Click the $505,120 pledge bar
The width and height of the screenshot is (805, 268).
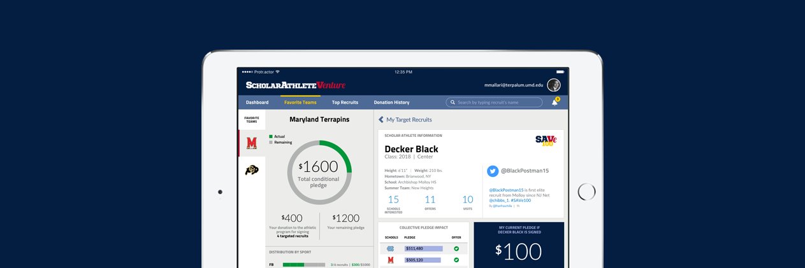point(423,260)
